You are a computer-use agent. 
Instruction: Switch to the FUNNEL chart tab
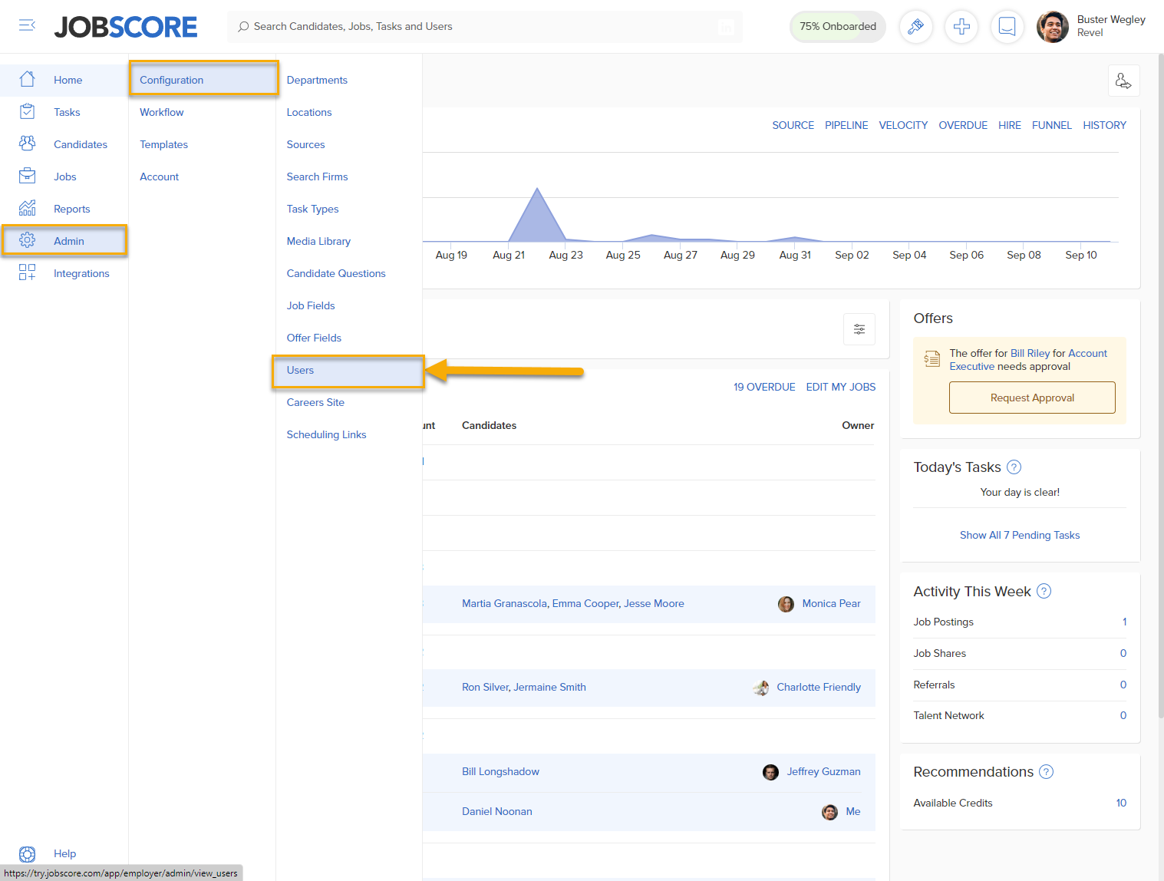point(1051,125)
